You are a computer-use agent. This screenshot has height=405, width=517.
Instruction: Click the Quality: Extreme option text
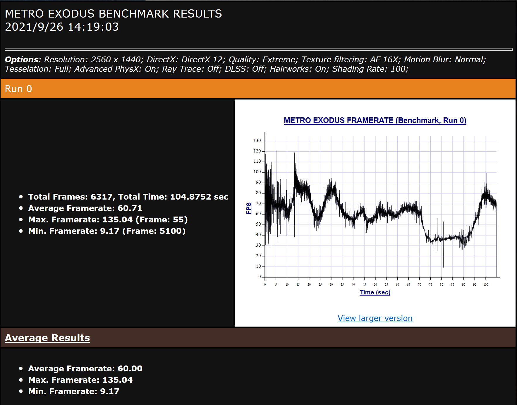[263, 59]
